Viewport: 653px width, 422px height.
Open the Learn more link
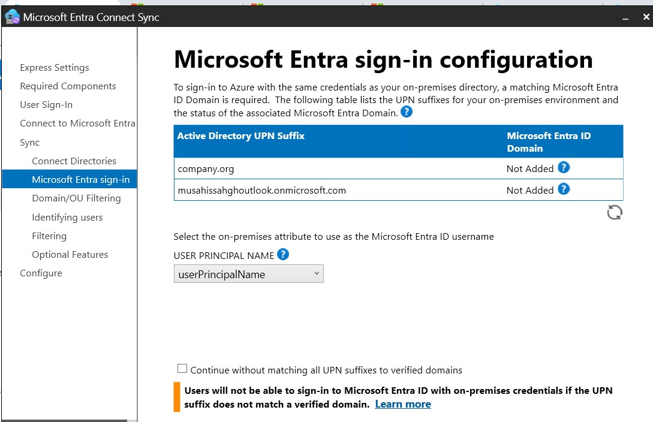pyautogui.click(x=402, y=404)
